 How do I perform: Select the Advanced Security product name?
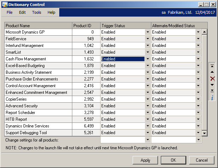pyautogui.click(x=22, y=106)
